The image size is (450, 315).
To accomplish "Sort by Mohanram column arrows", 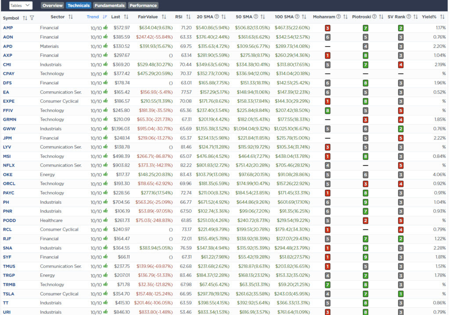I will [x=345, y=17].
